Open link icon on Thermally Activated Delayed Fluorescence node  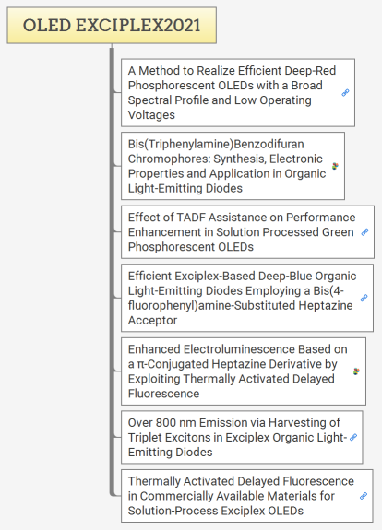[364, 496]
